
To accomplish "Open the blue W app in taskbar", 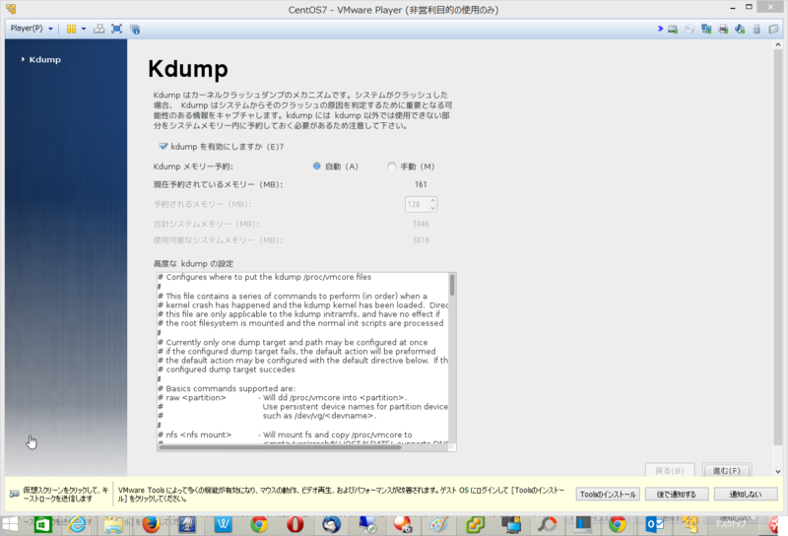I will coord(224,524).
